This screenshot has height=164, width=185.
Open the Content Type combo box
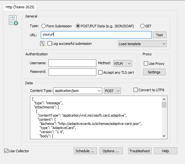[x=78, y=91]
